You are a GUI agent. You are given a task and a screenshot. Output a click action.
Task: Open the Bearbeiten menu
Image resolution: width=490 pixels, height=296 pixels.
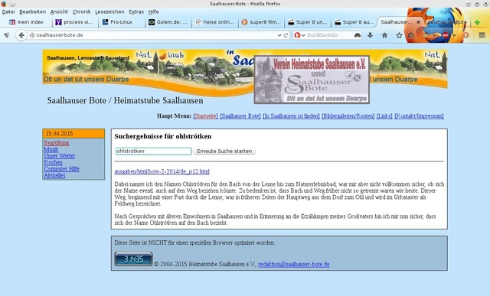pyautogui.click(x=32, y=12)
